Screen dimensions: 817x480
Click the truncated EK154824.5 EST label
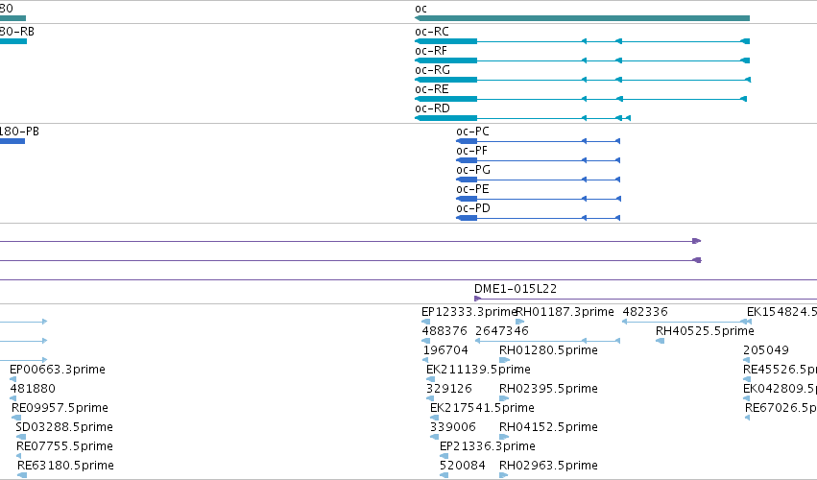pos(781,312)
